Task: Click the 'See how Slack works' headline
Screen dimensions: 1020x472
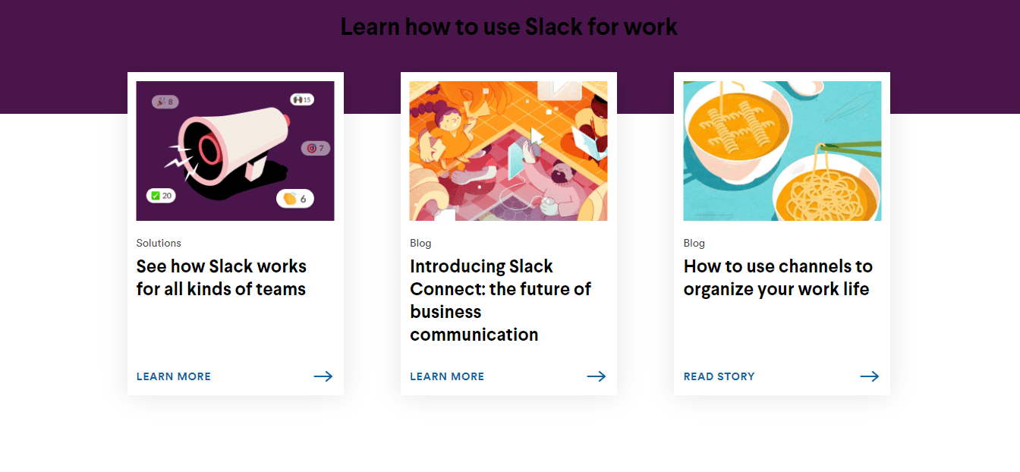Action: tap(221, 277)
